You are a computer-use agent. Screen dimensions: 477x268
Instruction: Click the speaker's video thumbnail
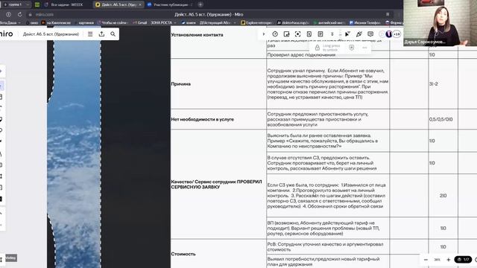pos(440,23)
